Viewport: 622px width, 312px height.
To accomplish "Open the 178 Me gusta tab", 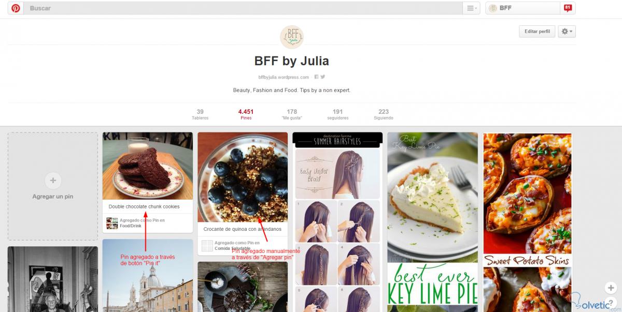I will (x=292, y=114).
